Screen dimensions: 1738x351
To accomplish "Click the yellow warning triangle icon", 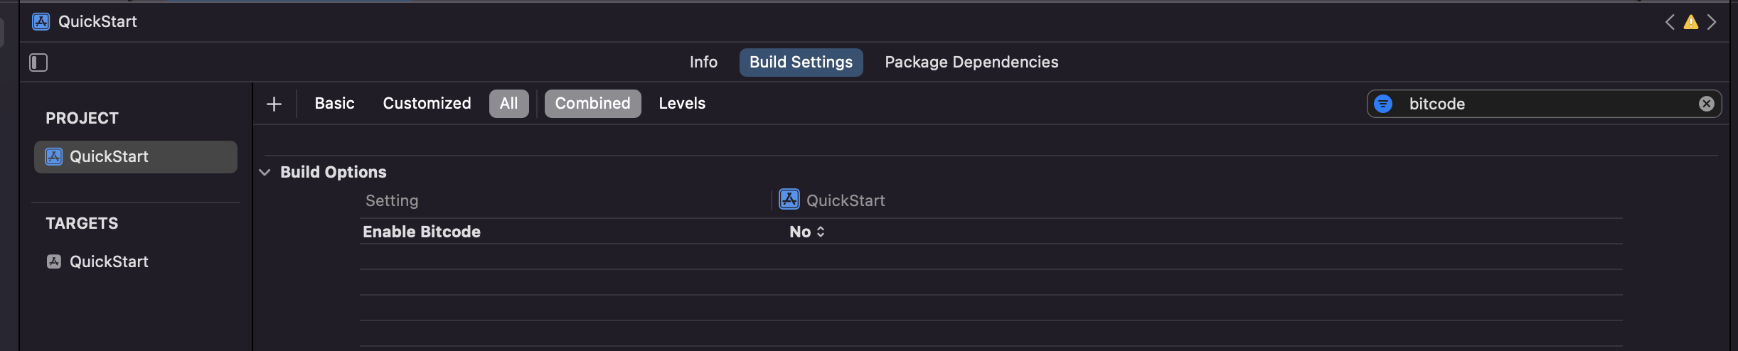I will pos(1691,22).
